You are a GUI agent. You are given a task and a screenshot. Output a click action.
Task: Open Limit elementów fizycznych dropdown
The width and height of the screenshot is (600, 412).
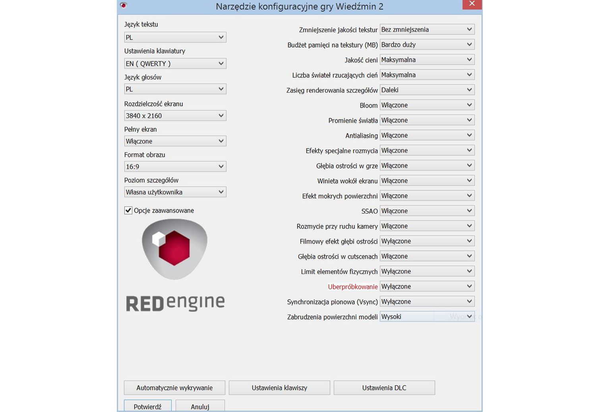pyautogui.click(x=427, y=271)
